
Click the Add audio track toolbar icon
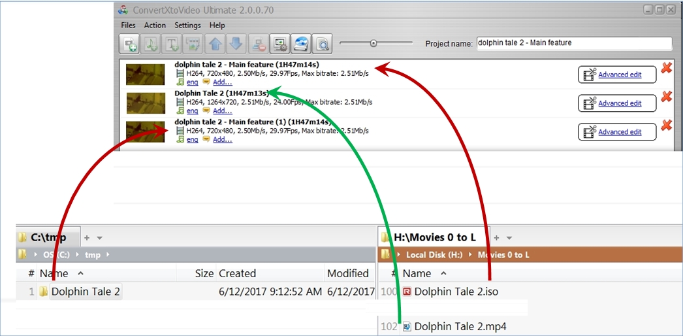(x=151, y=44)
